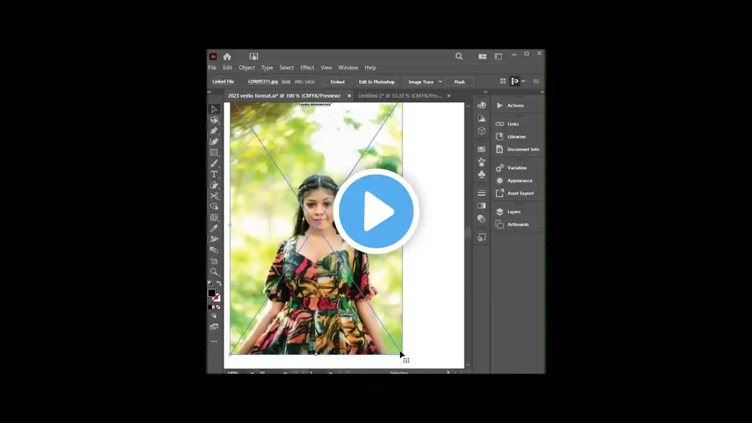Pick the Scissors tool
Image resolution: width=752 pixels, height=423 pixels.
214,196
